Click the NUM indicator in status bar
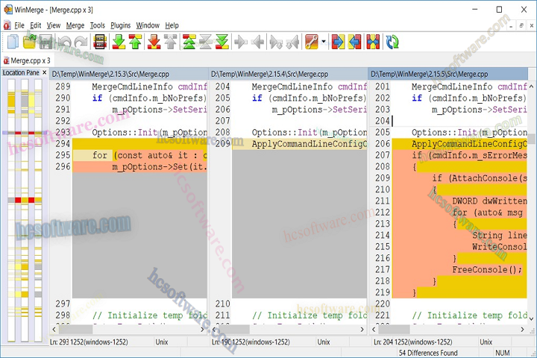 click(x=503, y=353)
